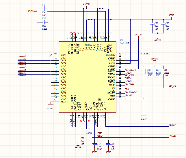Image resolution: width=186 pixels, height=158 pixels.
Task: Click the IN8N pin name
Action: pyautogui.click(x=63, y=58)
